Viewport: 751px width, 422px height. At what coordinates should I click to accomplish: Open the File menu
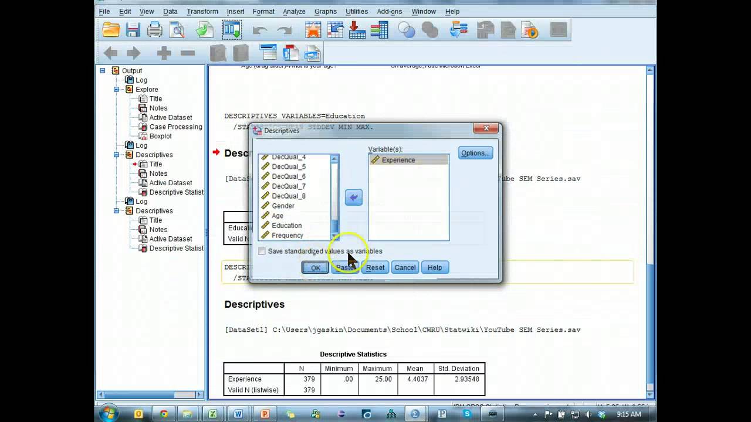[104, 11]
